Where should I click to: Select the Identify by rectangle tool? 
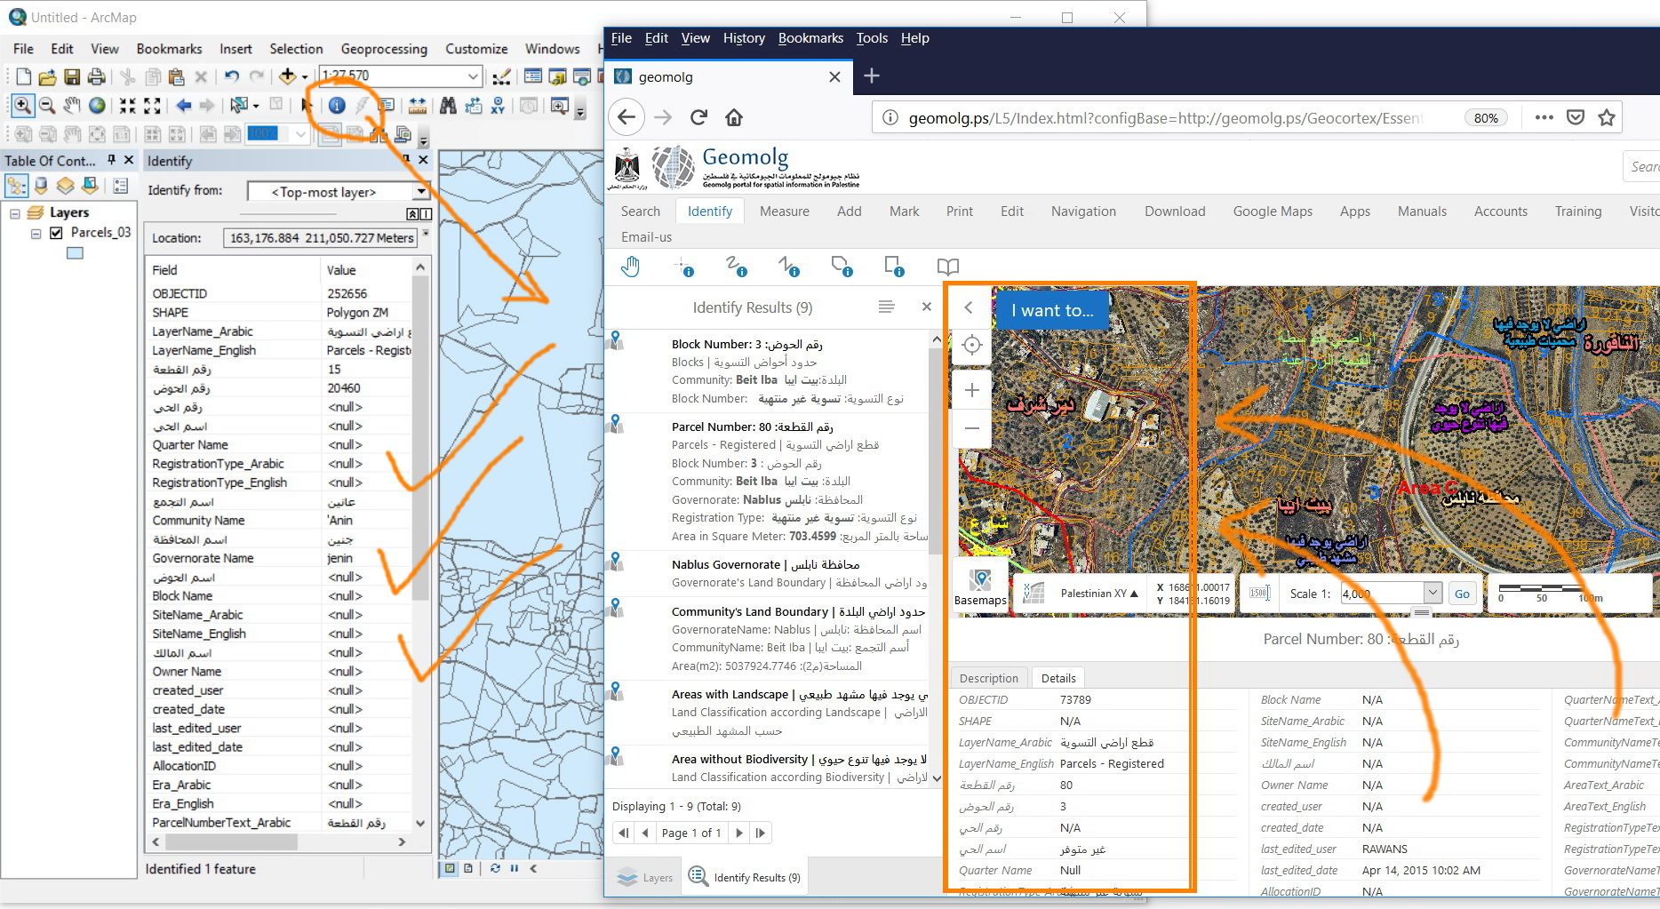coord(895,267)
